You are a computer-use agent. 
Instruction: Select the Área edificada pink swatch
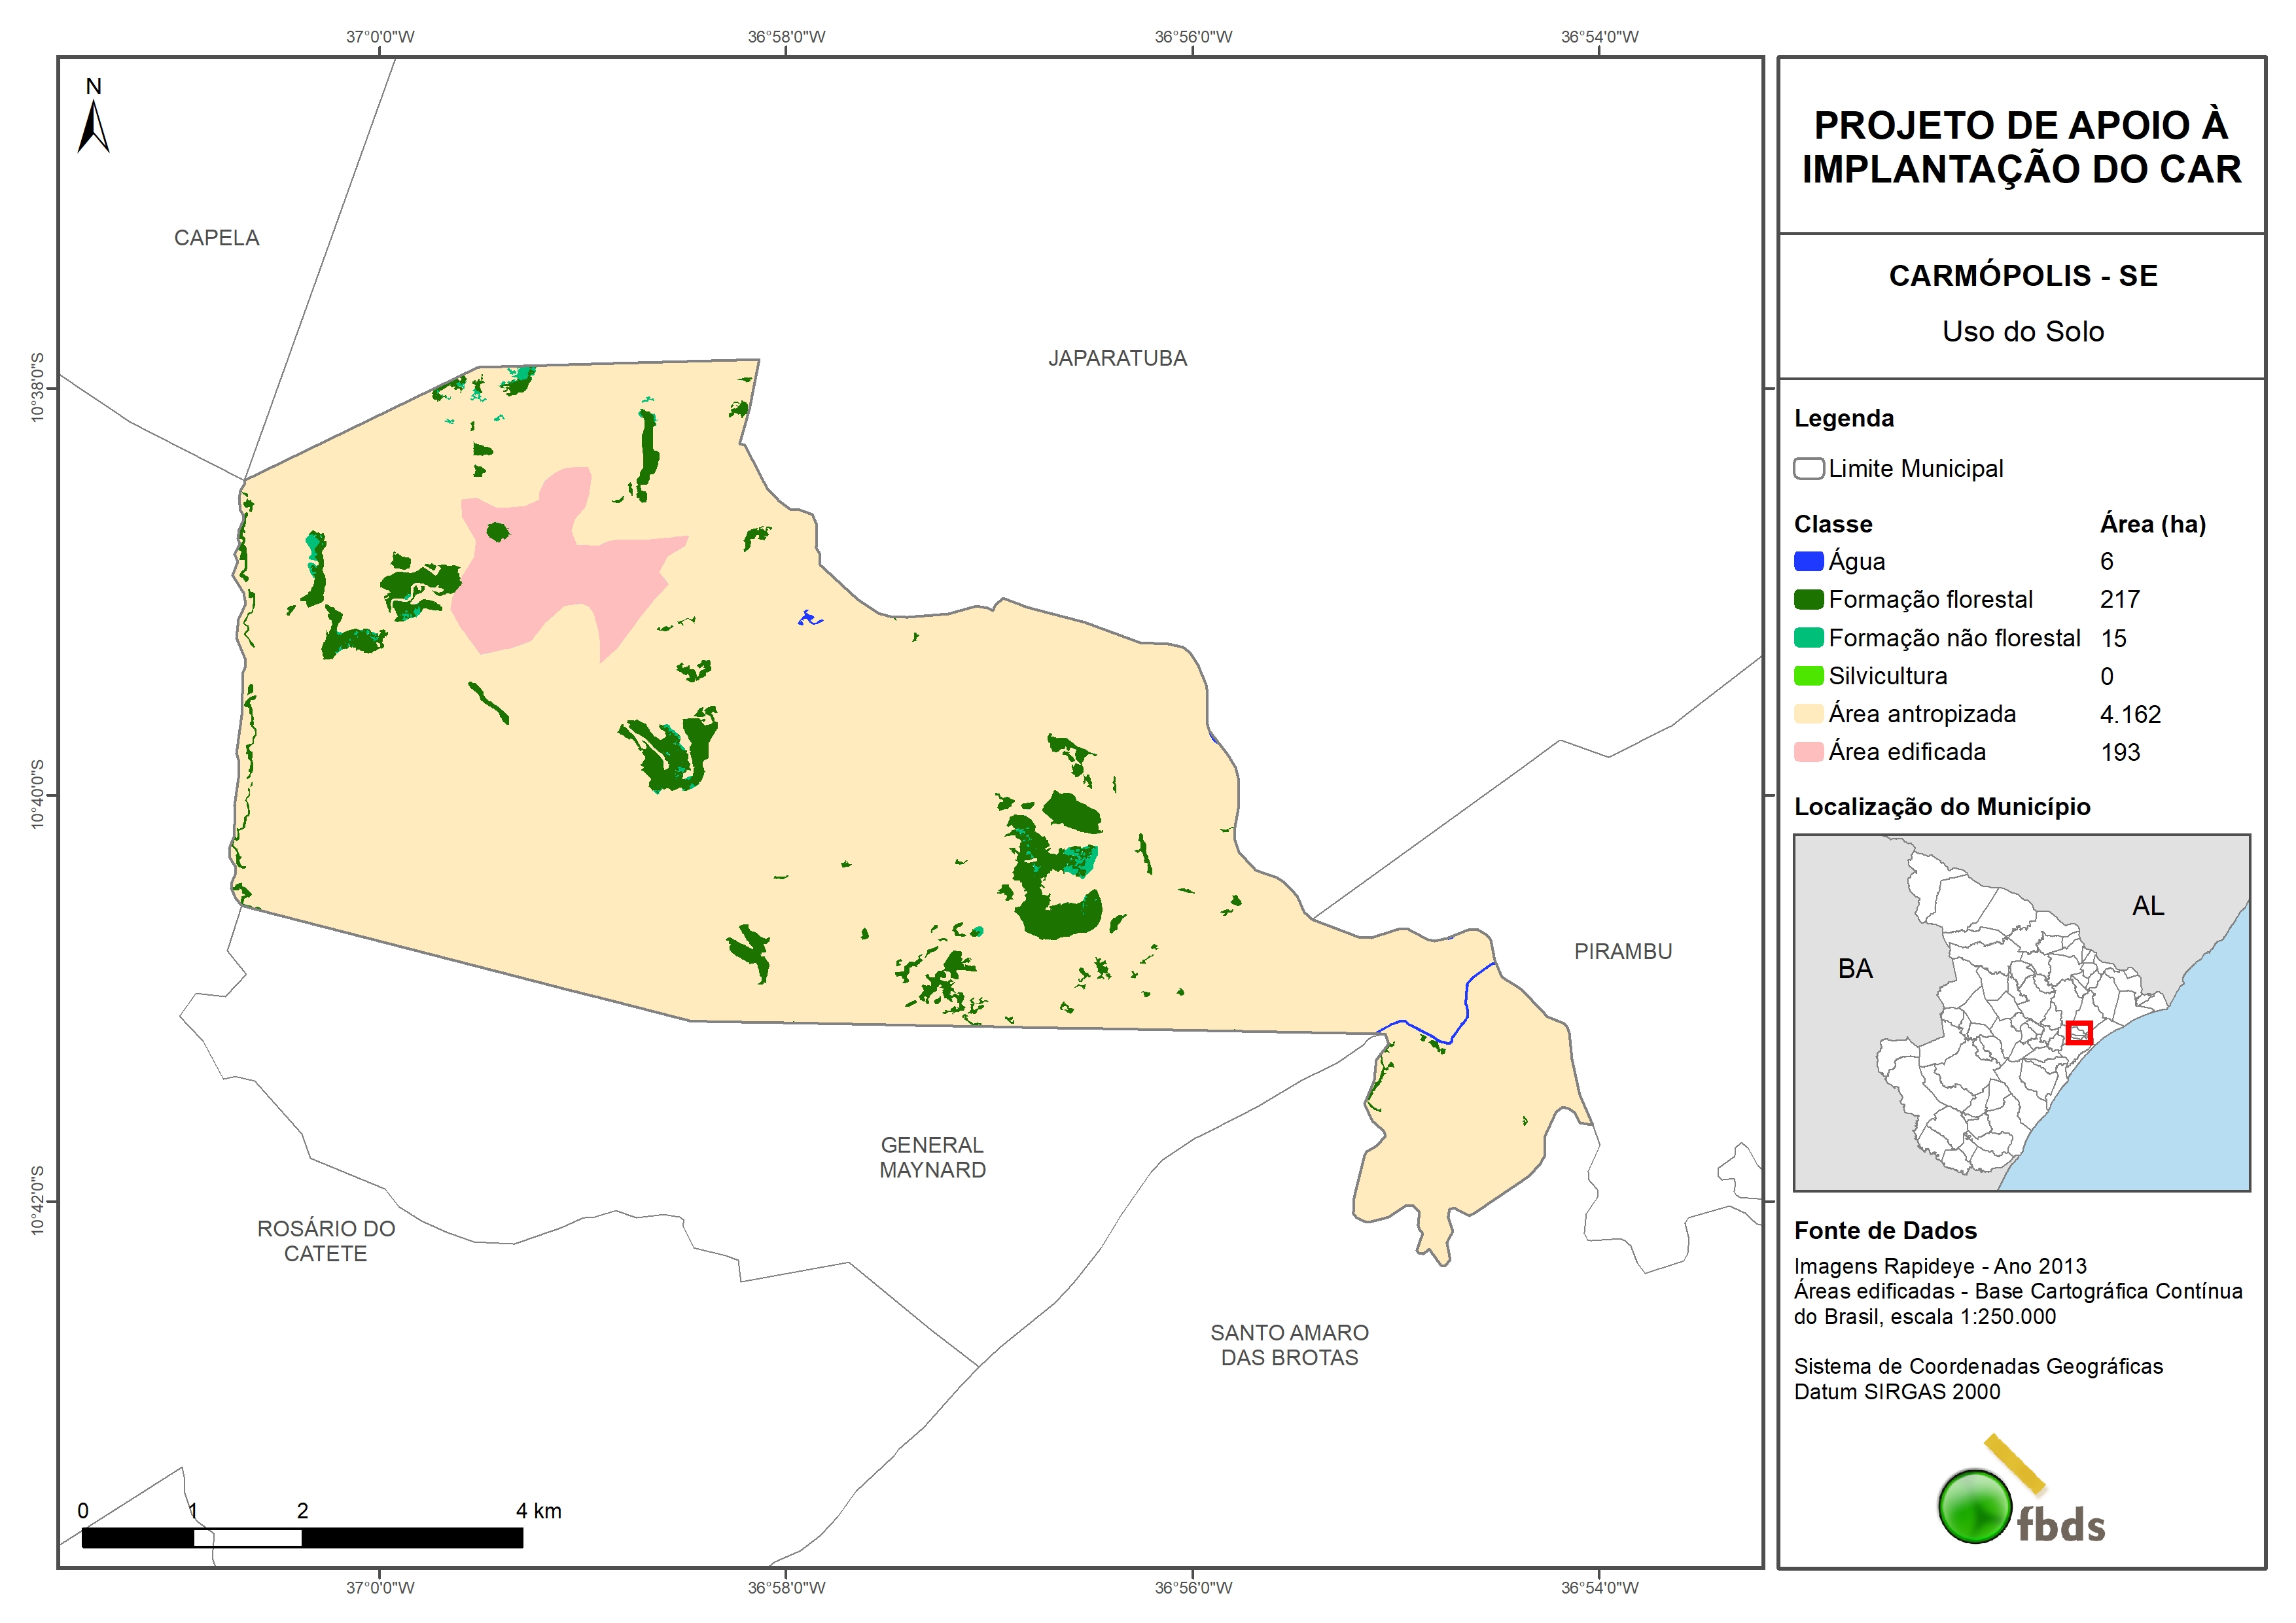(x=1808, y=752)
